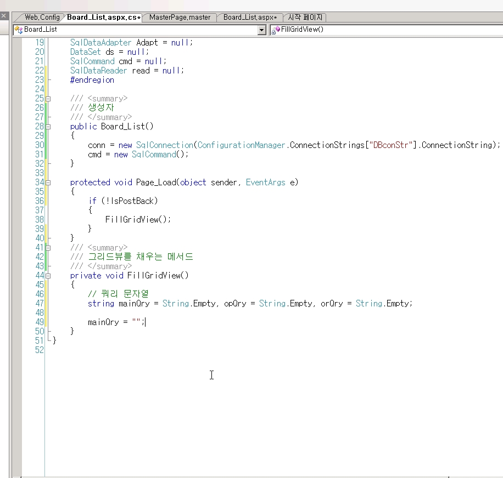503x478 pixels.
Task: Click the orQry variable declaration
Action: (332, 304)
